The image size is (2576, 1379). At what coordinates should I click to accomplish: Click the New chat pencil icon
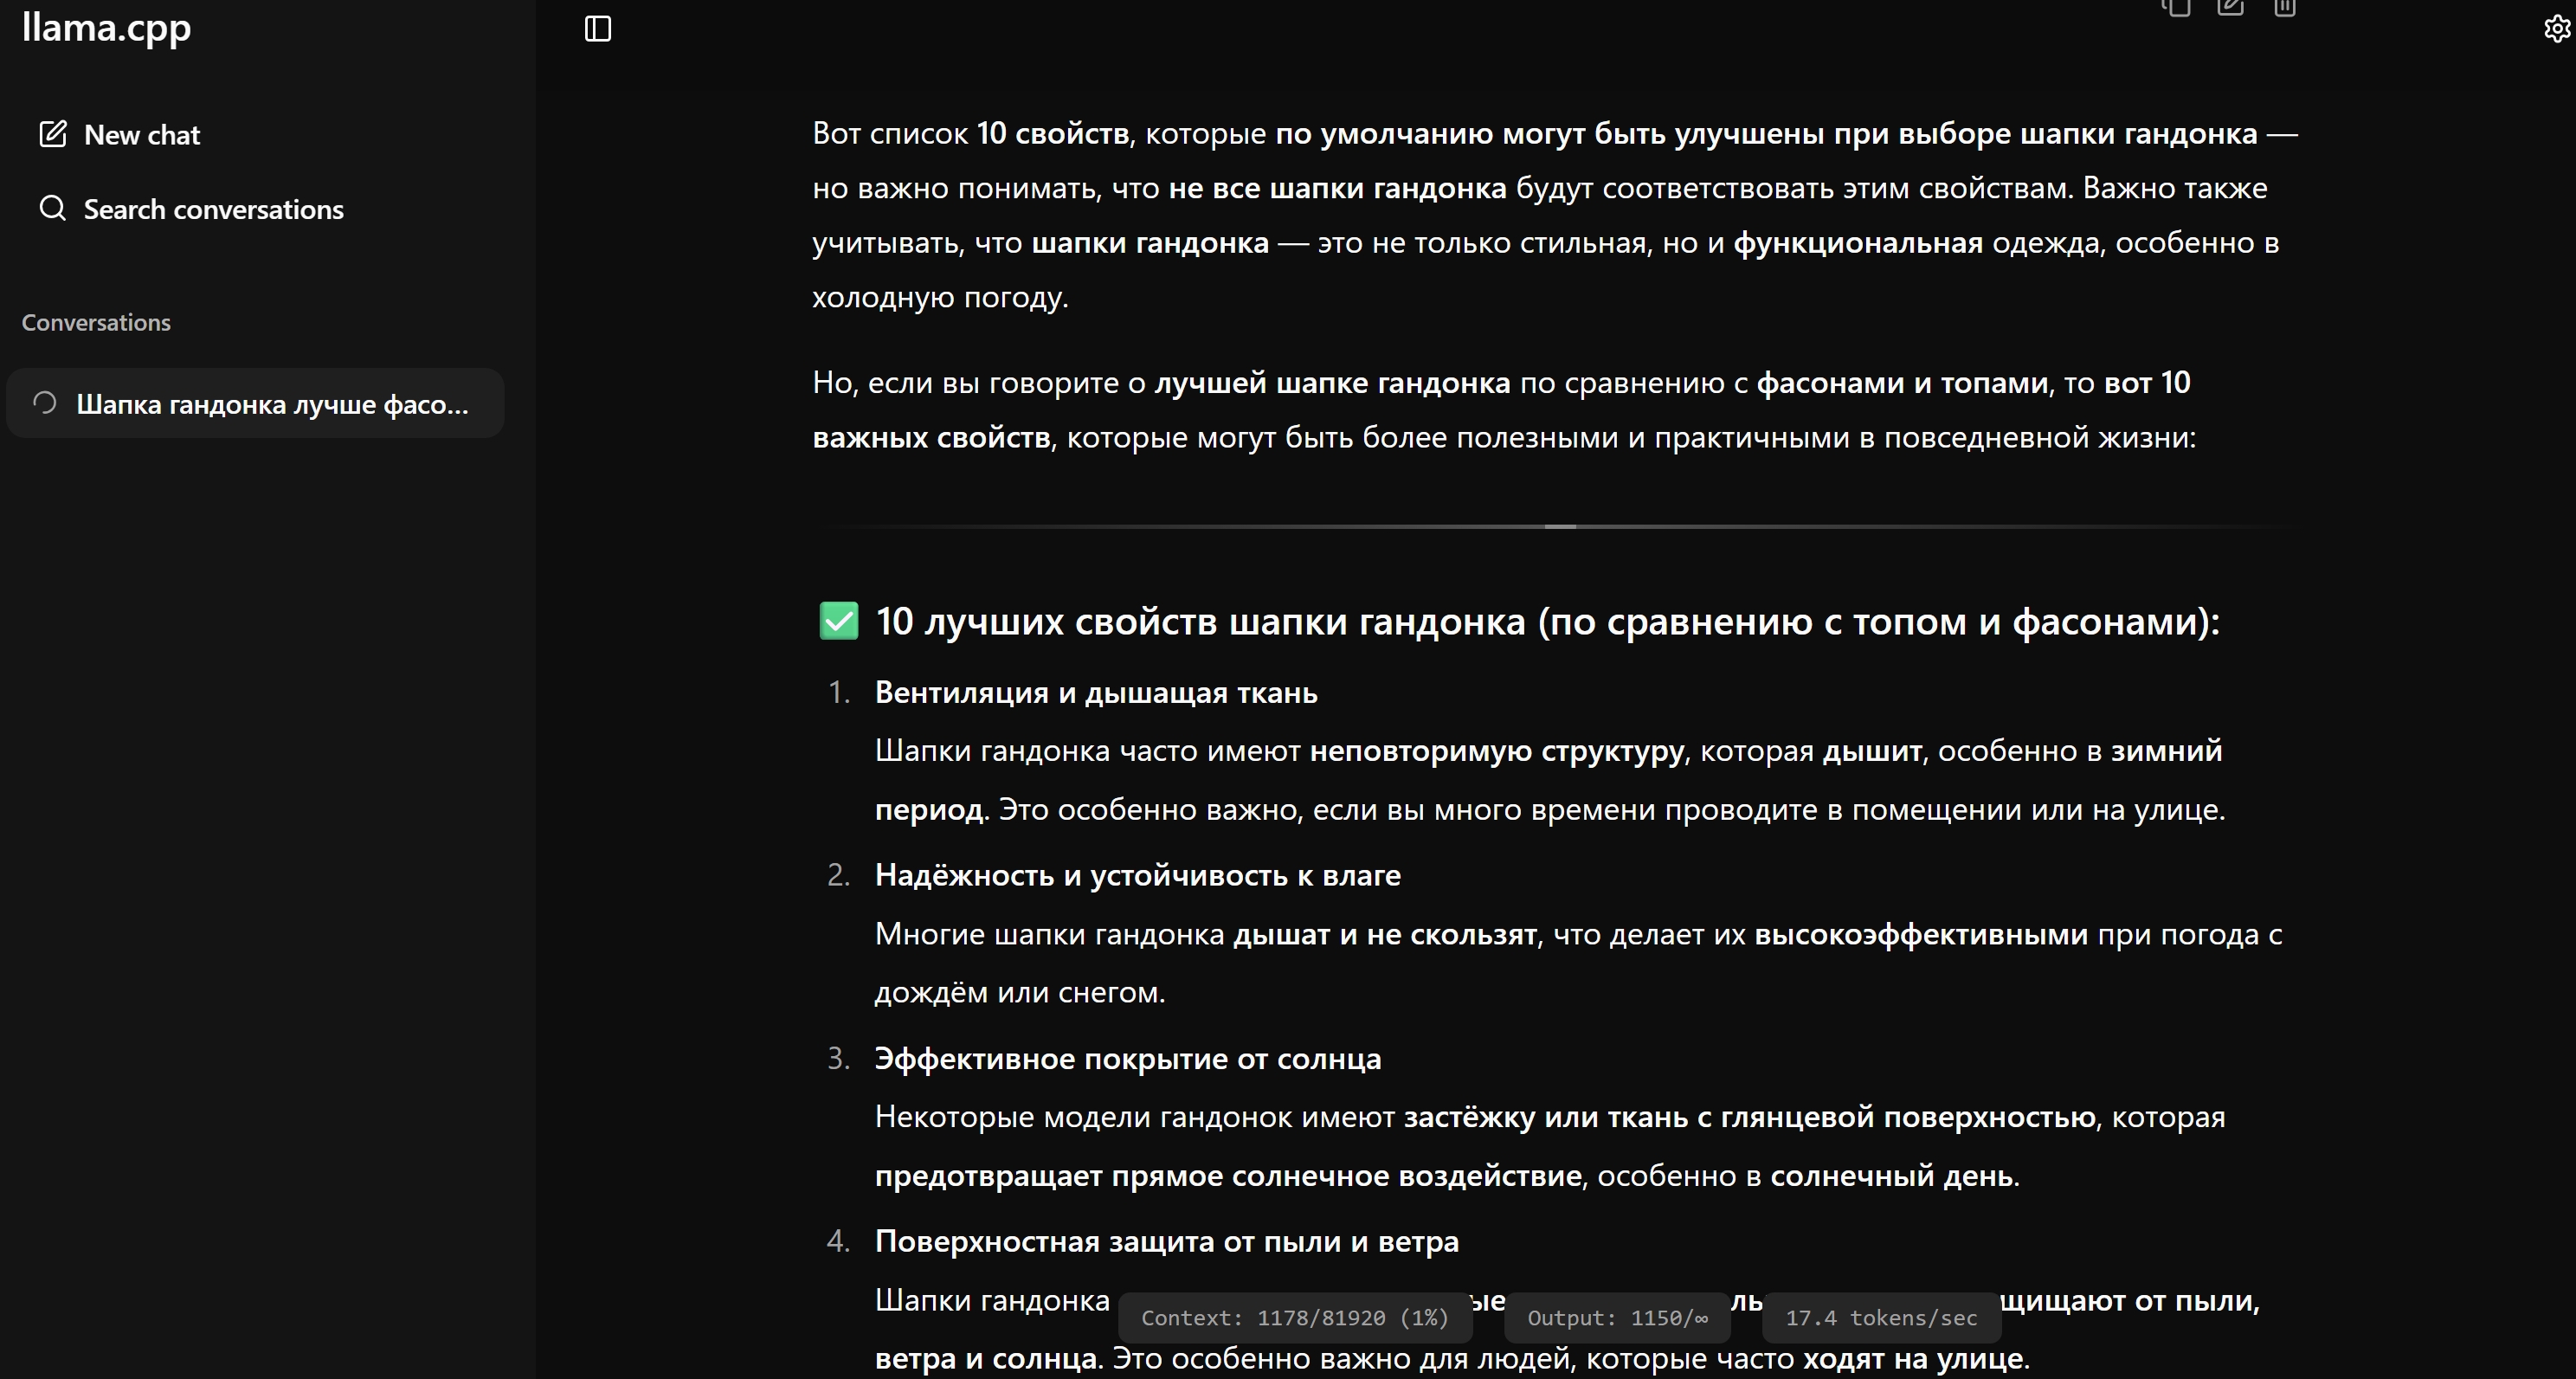click(x=52, y=134)
